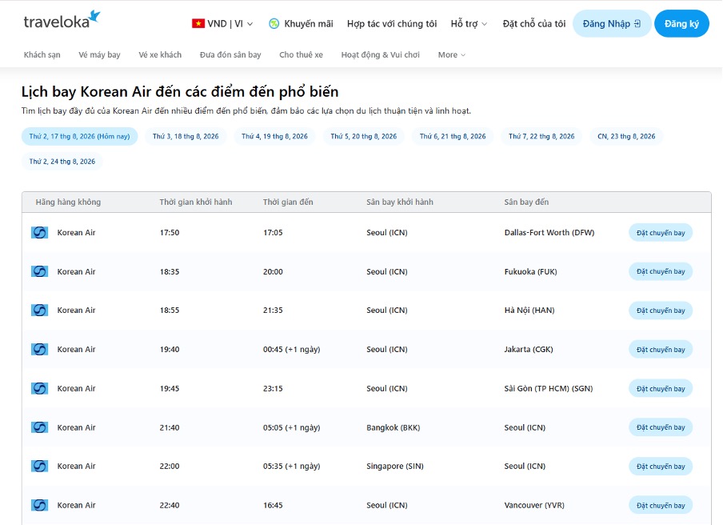The width and height of the screenshot is (723, 525).
Task: Book the flight to Fukuoka (FUK)
Action: [x=661, y=272]
